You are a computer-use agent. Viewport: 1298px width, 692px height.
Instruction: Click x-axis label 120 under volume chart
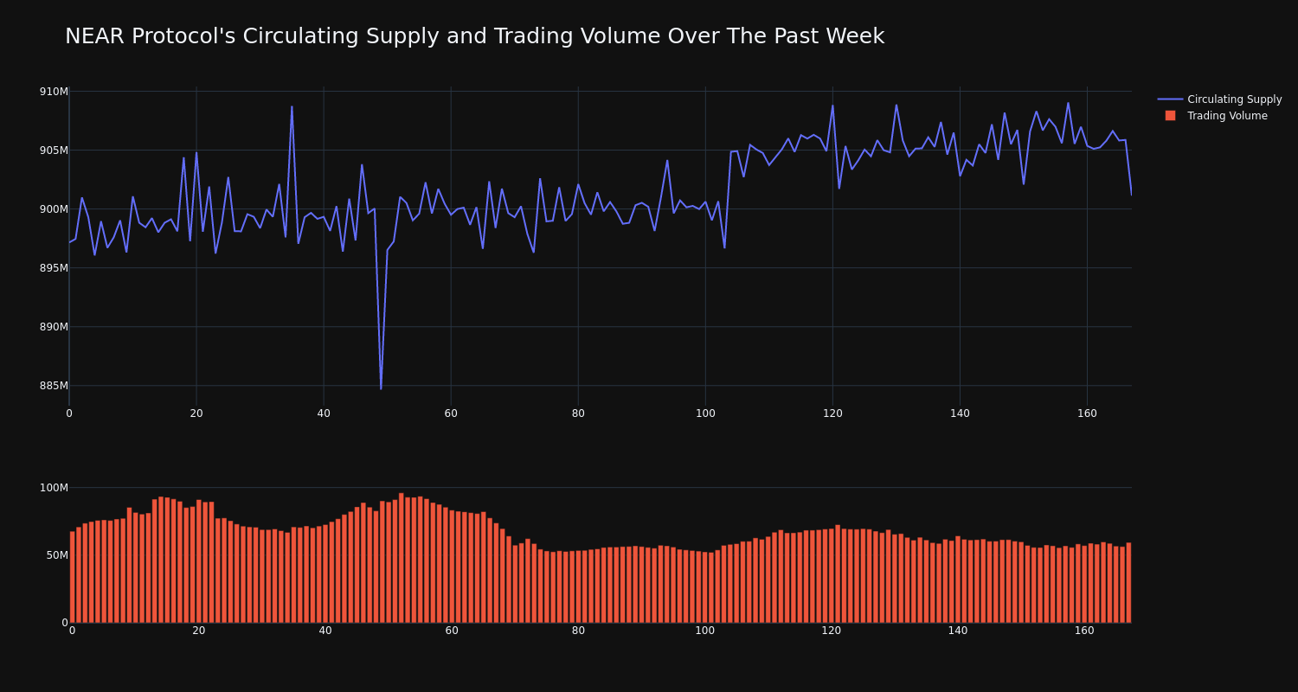(x=832, y=631)
